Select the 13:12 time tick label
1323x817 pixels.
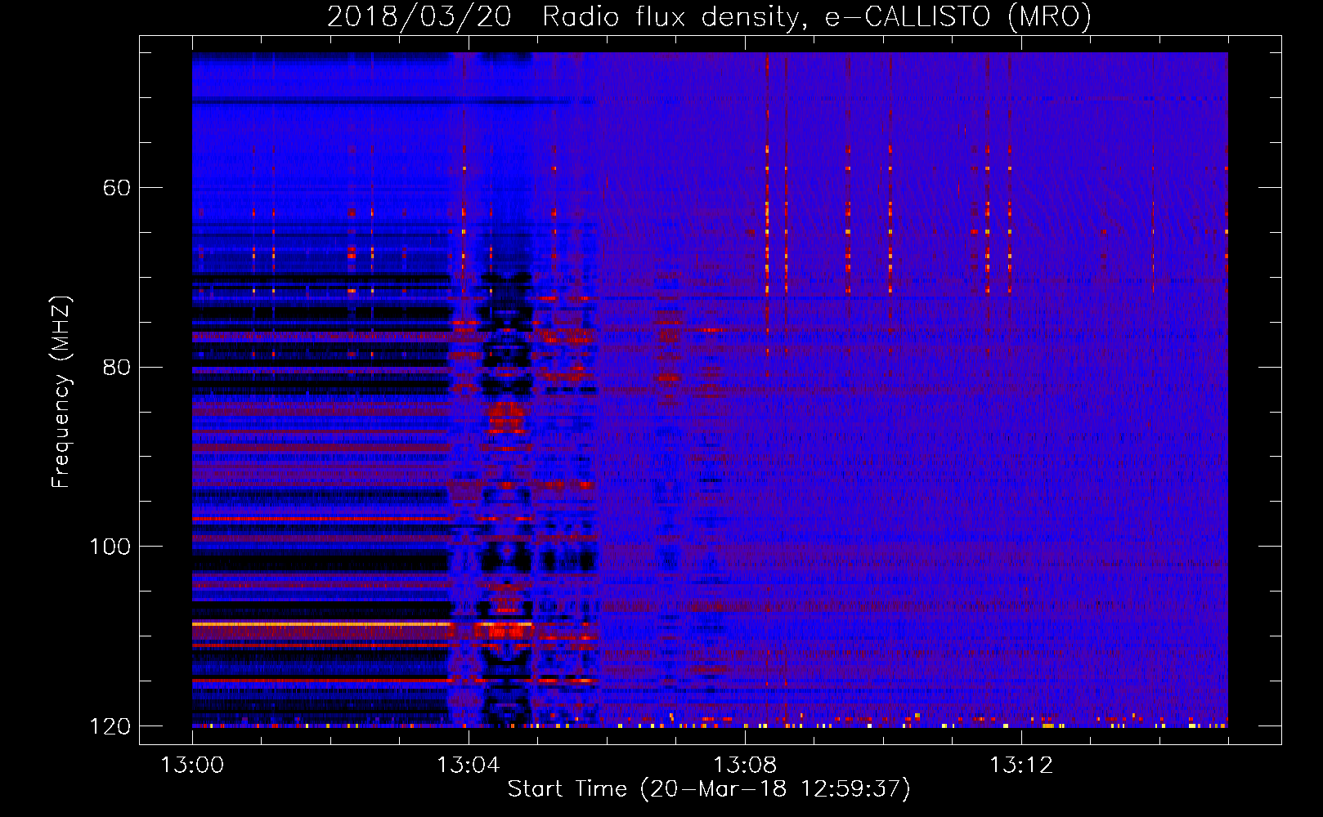(1021, 766)
